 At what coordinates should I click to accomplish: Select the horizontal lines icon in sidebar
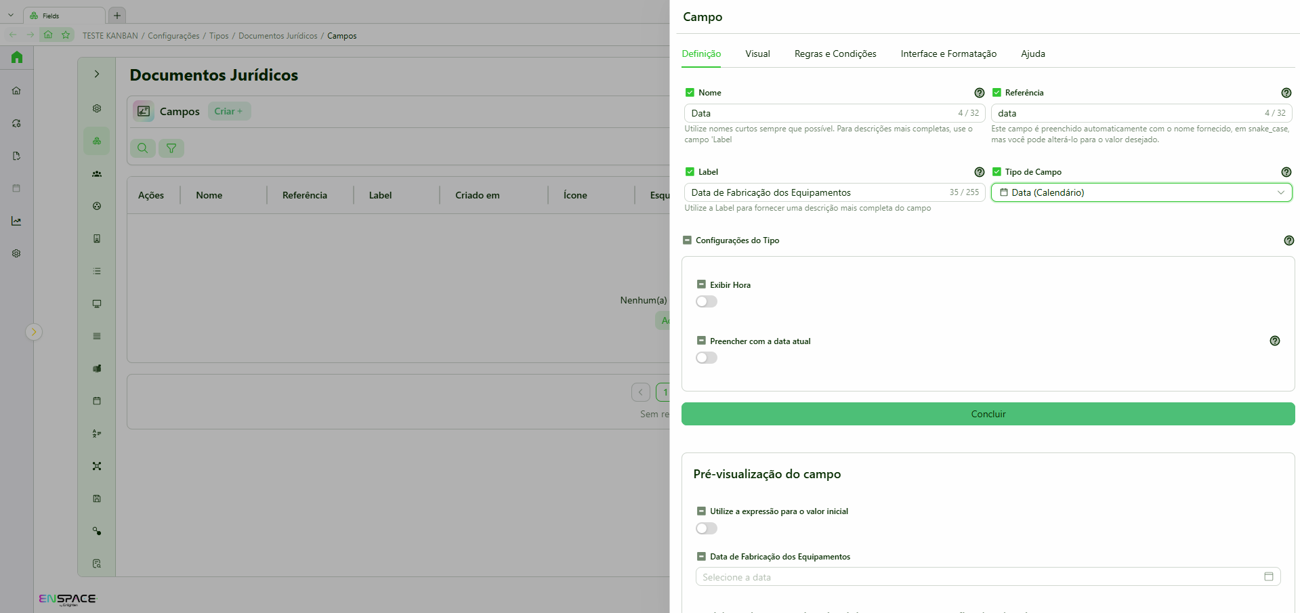coord(97,336)
